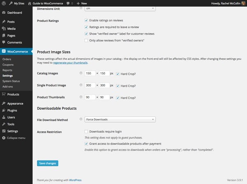Screen dimensions: 247x184
Task: Enable Downloads require login checkbox
Action: 86,131
